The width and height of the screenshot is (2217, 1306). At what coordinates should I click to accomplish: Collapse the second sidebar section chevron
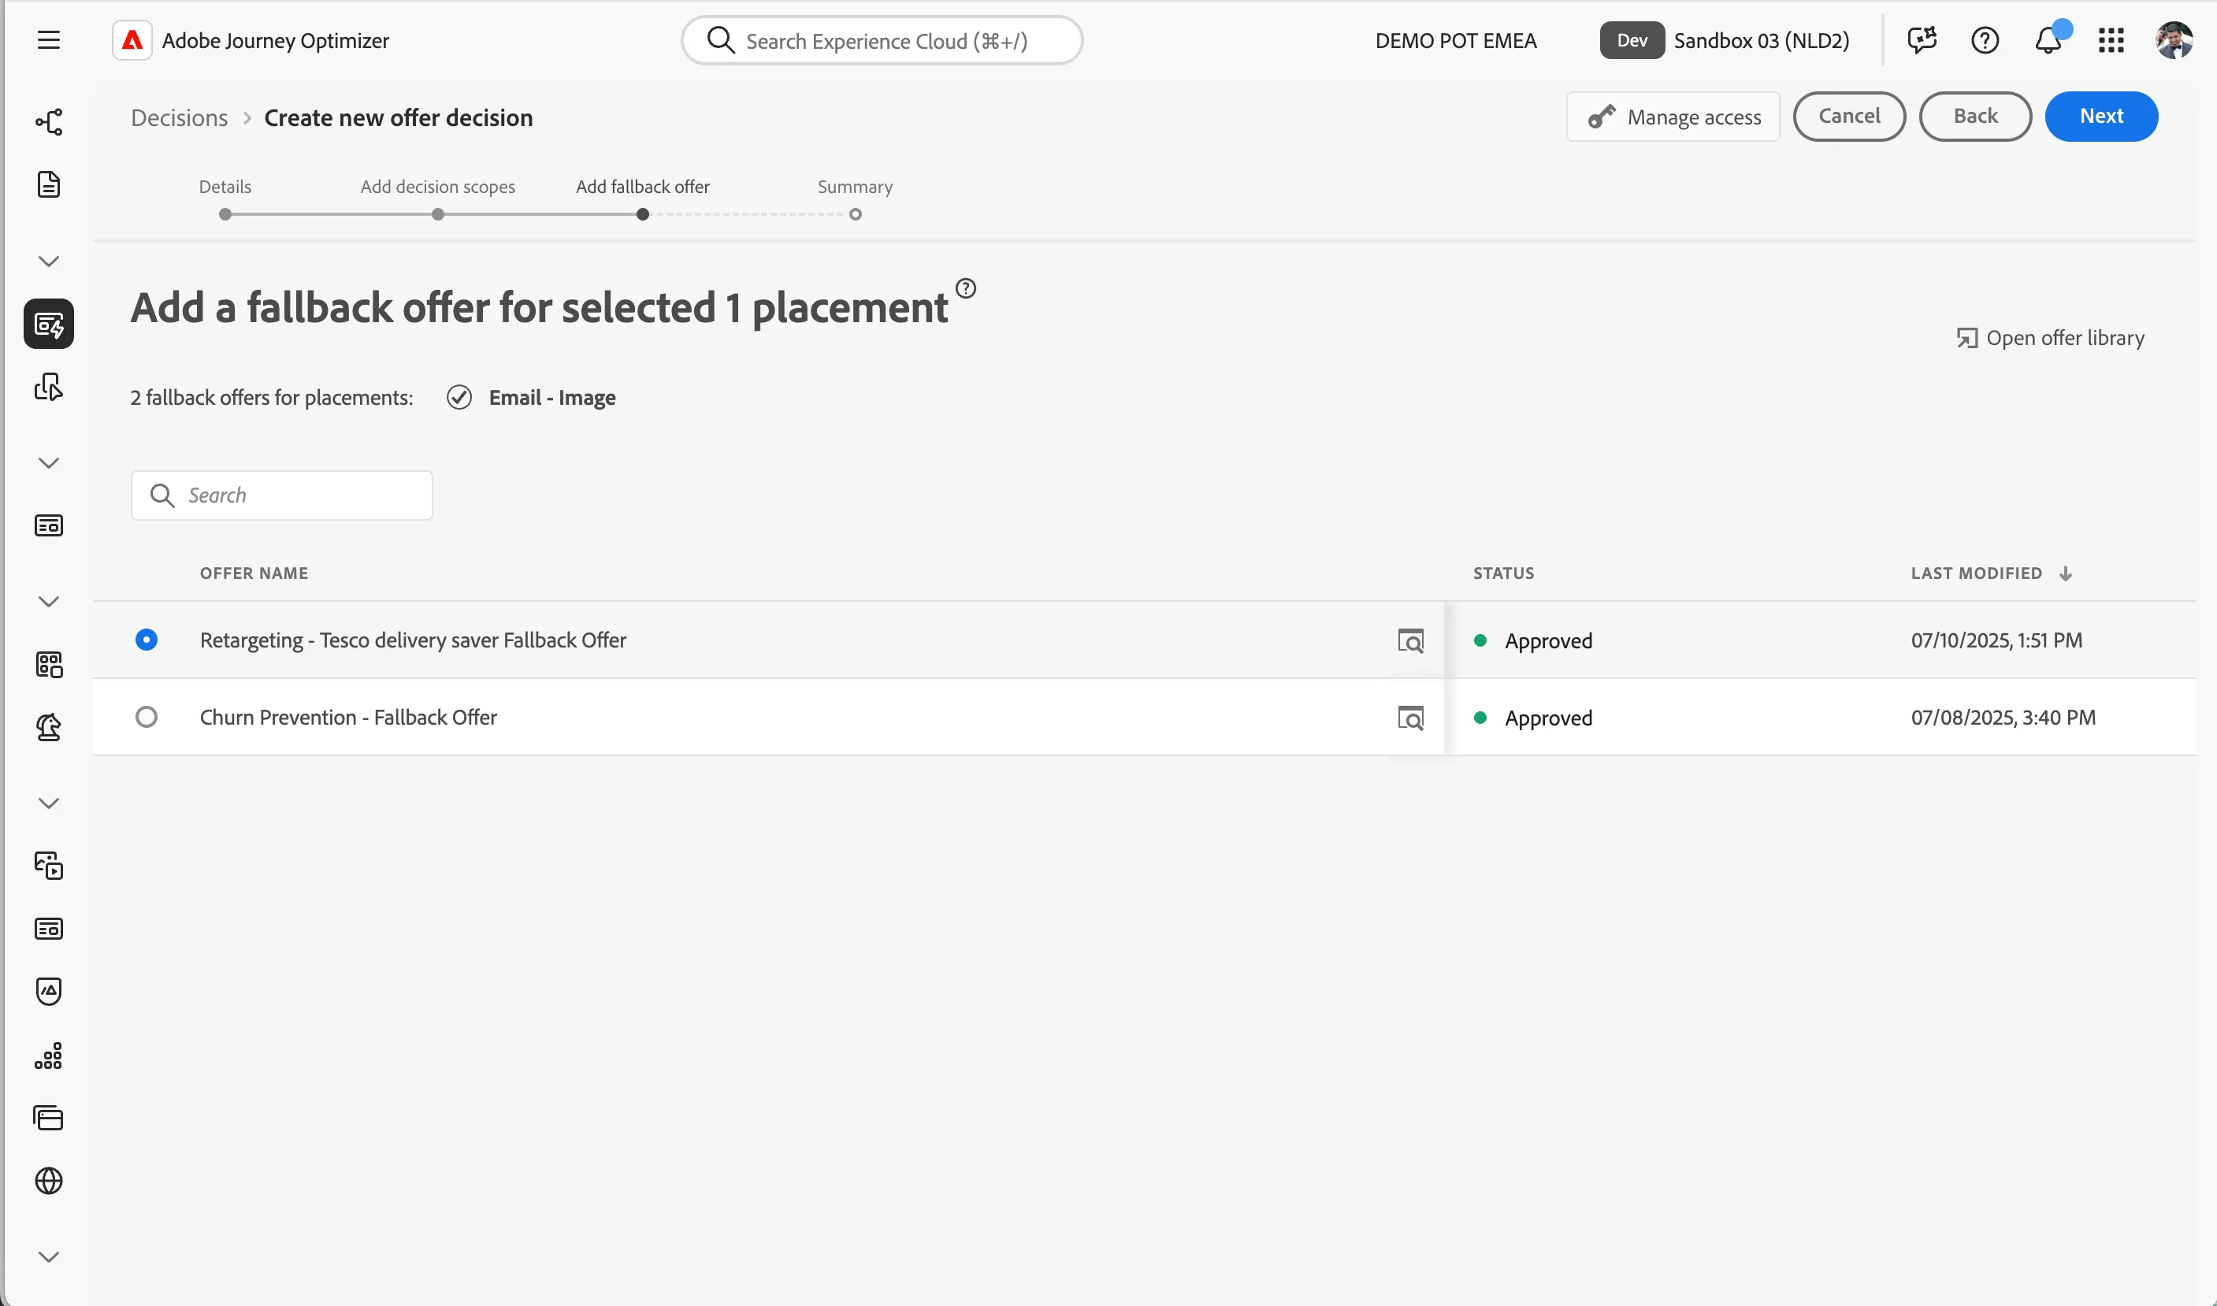pyautogui.click(x=48, y=463)
